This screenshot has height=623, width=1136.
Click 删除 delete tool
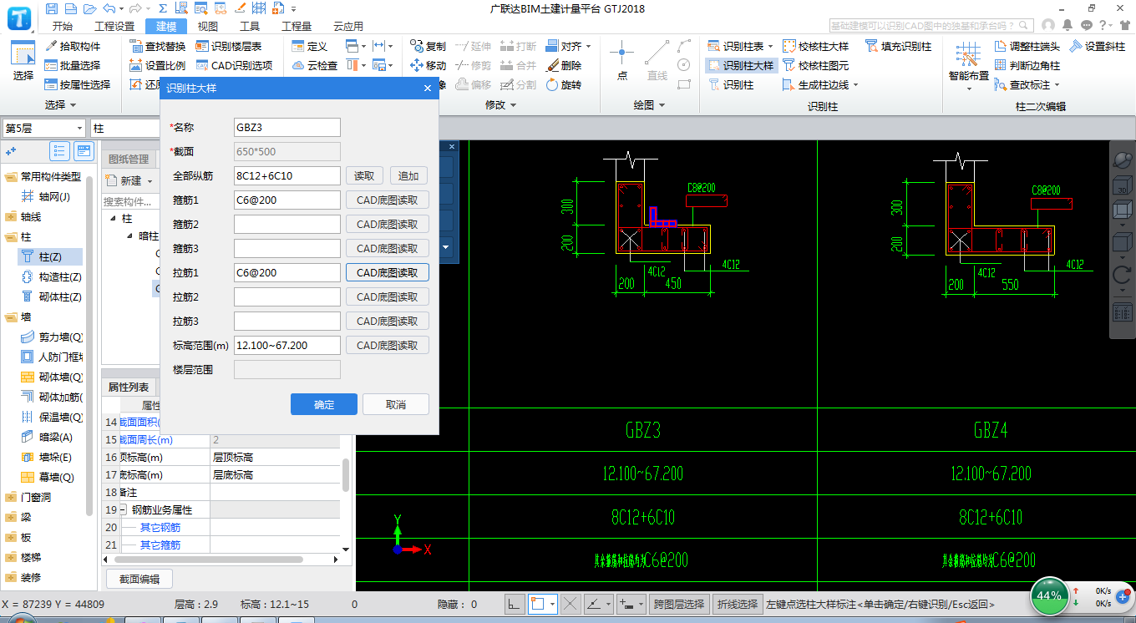[x=564, y=65]
